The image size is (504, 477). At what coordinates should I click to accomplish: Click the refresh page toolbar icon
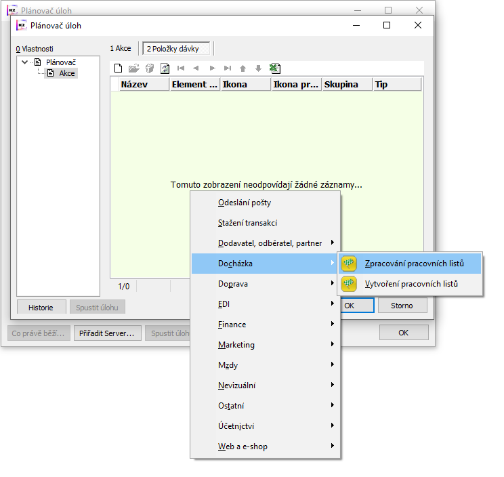pos(165,68)
